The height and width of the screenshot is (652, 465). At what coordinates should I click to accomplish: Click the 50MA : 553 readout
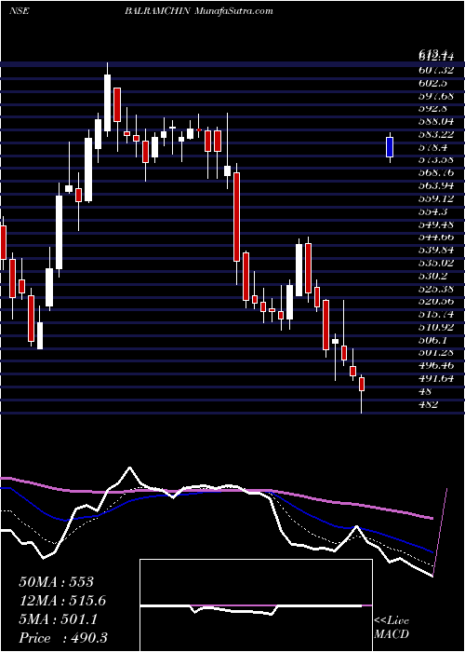coord(57,582)
